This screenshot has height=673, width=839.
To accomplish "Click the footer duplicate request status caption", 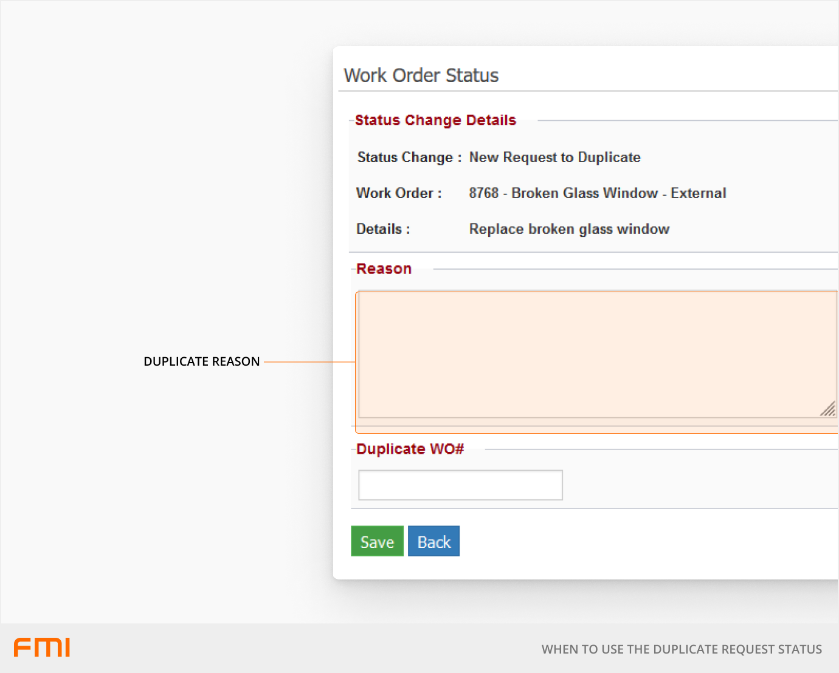I will (681, 649).
